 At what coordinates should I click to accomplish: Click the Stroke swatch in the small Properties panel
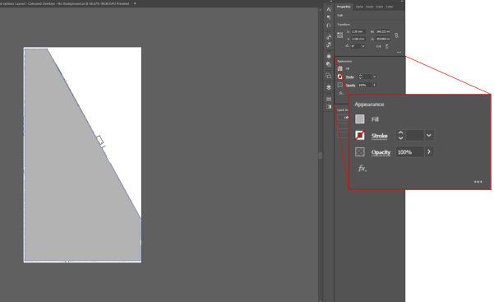click(x=340, y=77)
